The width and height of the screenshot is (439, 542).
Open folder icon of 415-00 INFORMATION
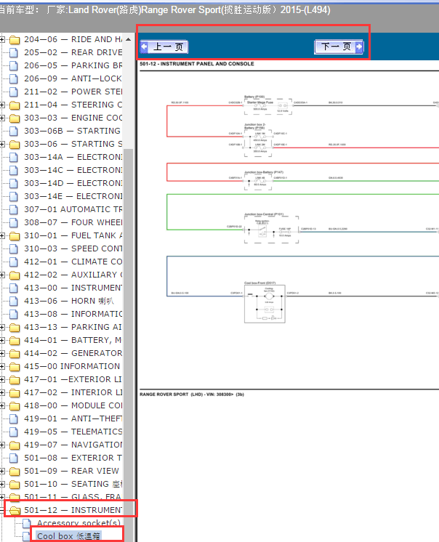tap(14, 366)
